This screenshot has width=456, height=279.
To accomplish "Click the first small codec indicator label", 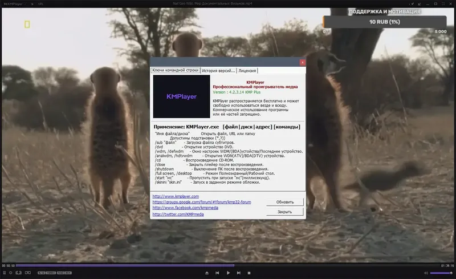I will coord(41,273).
